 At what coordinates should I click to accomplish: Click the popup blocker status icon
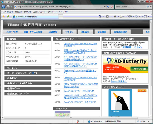click(78, 121)
